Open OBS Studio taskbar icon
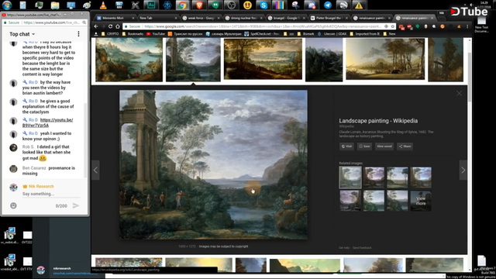This screenshot has height=279, width=496. (x=232, y=5)
